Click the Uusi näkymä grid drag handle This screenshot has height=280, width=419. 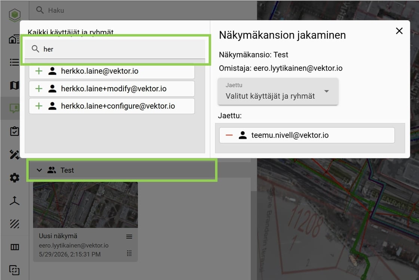(x=129, y=253)
